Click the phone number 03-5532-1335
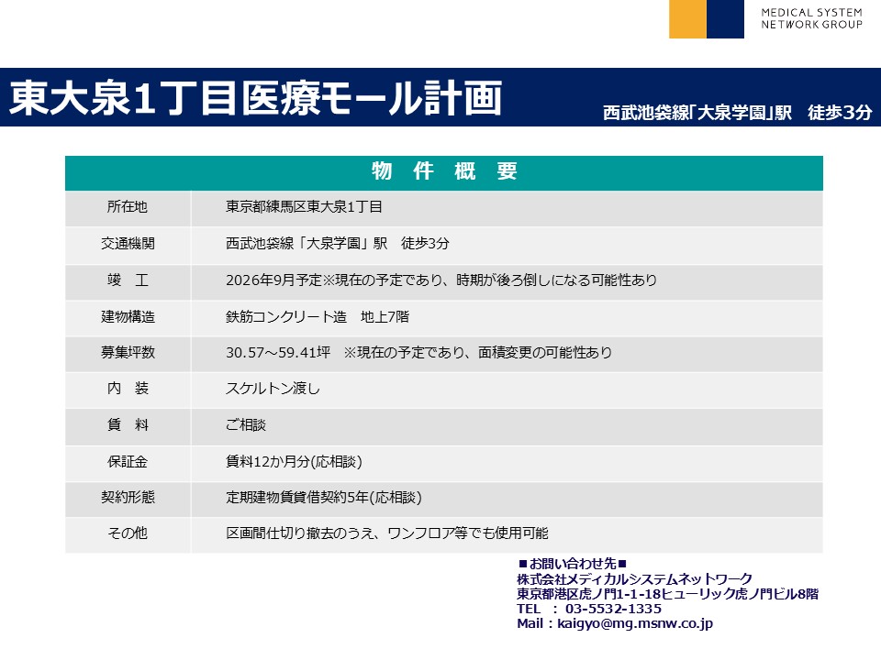Screen dimensions: 881x660 click(x=613, y=609)
